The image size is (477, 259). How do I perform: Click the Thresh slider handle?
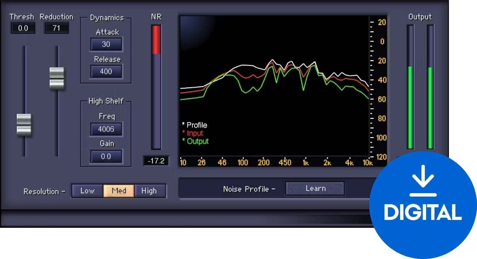[24, 125]
